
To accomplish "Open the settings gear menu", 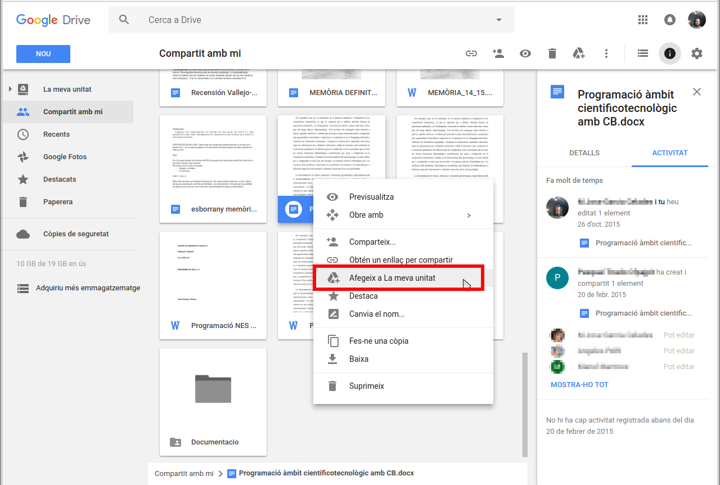I will click(x=697, y=53).
